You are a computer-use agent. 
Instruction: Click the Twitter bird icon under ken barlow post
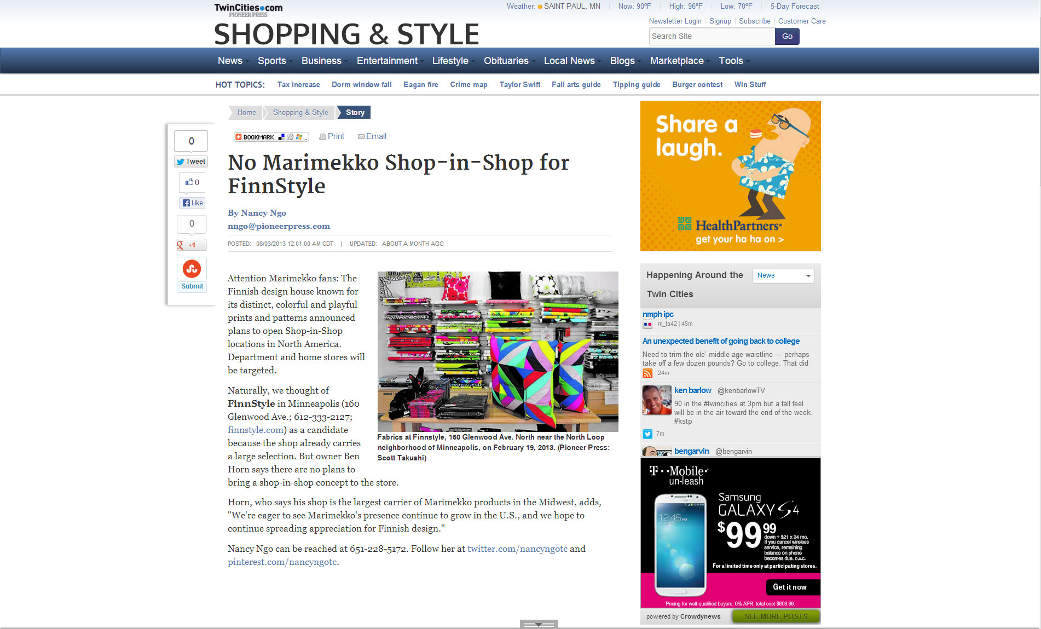(x=647, y=434)
